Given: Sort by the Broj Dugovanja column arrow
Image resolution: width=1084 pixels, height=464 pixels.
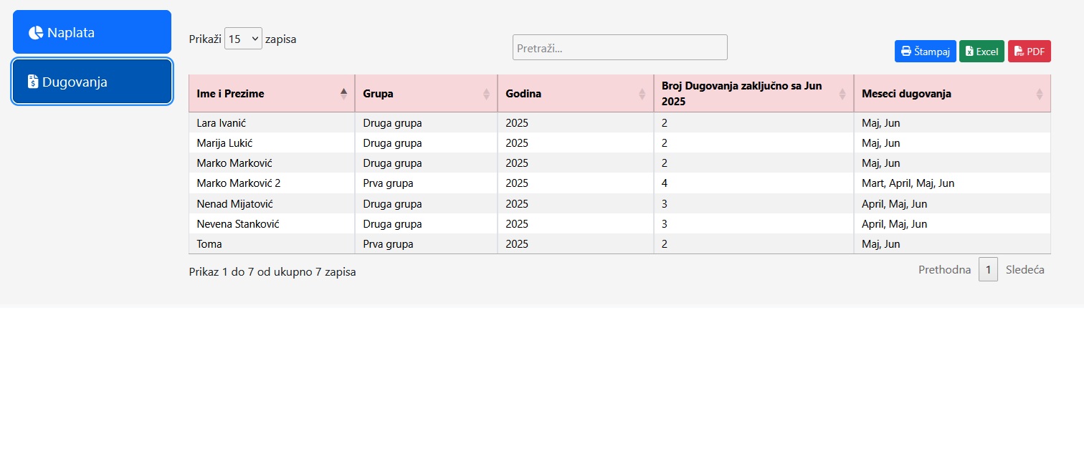Looking at the screenshot, I should pyautogui.click(x=842, y=94).
